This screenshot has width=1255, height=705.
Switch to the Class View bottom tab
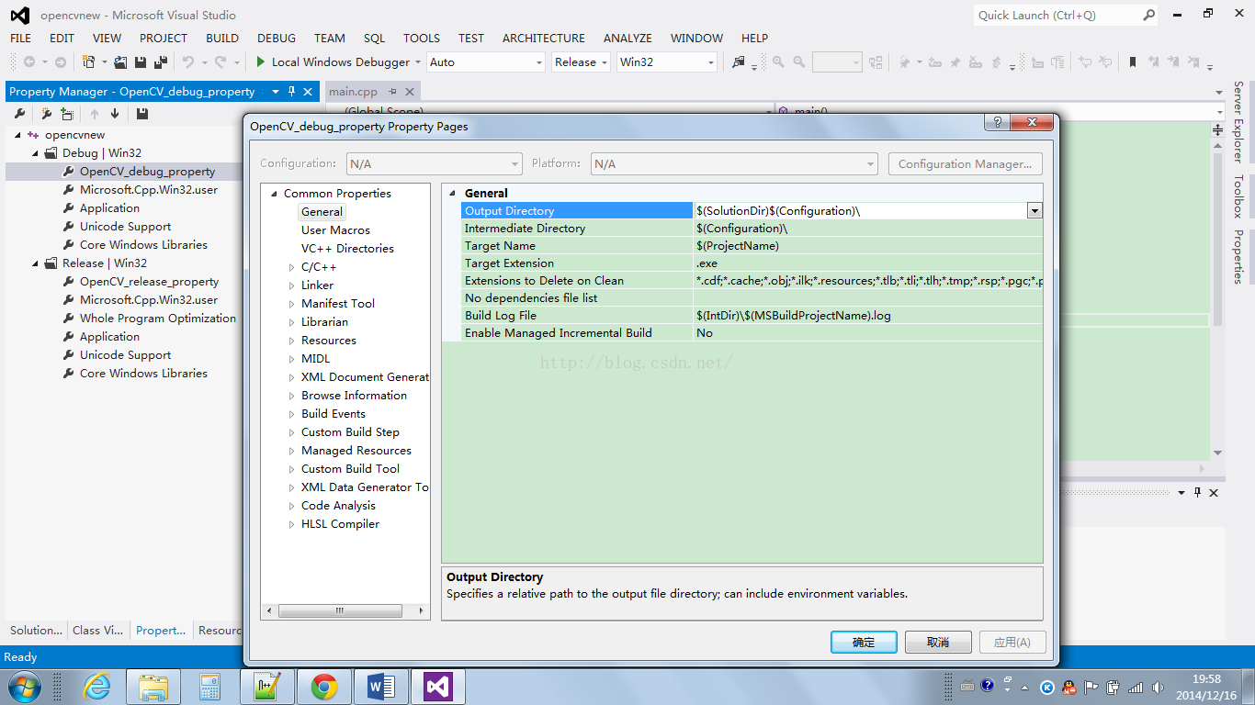pos(97,630)
